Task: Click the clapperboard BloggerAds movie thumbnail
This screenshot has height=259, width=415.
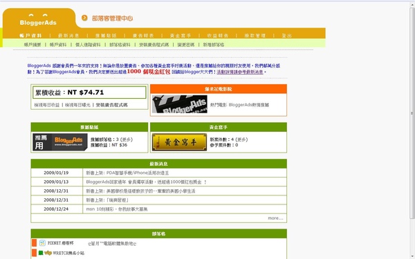Action: click(180, 104)
